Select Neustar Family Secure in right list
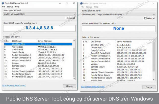The width and height of the screenshot is (159, 104). (117, 75)
